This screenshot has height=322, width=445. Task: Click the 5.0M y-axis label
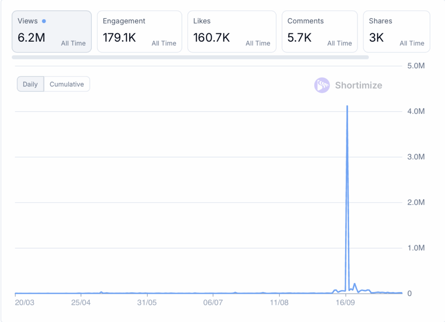click(x=416, y=66)
